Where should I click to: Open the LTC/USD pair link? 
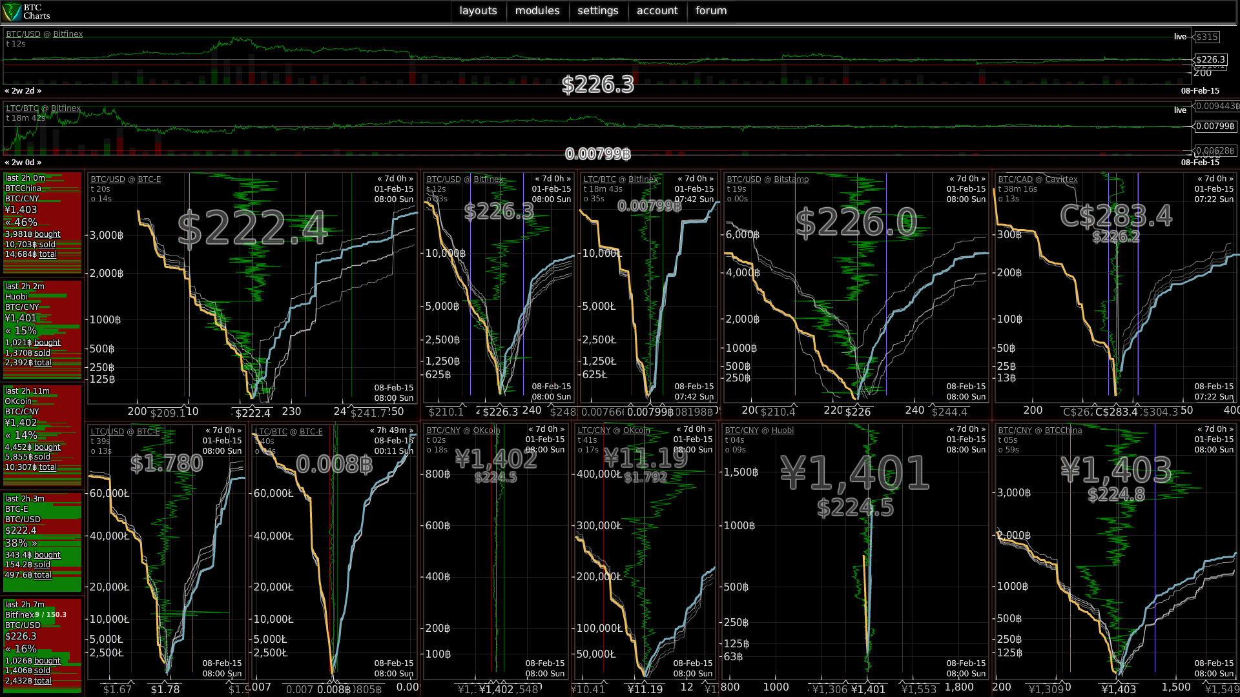tap(107, 432)
